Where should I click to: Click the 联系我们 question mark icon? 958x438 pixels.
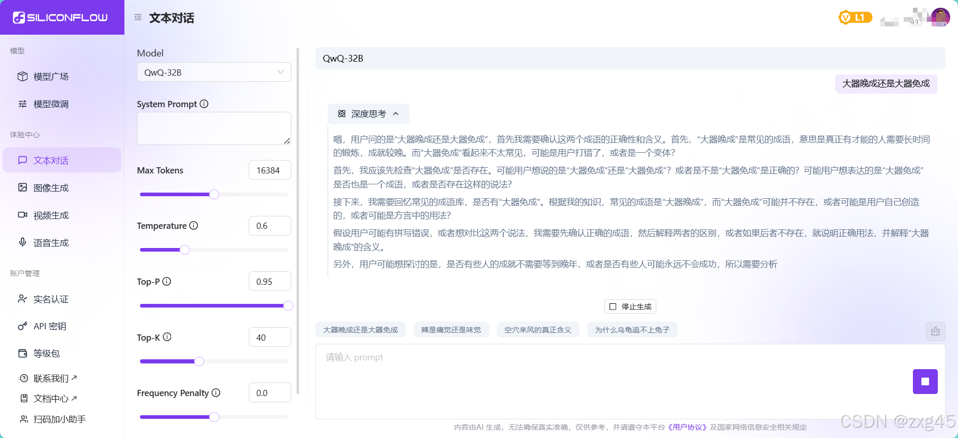click(24, 378)
